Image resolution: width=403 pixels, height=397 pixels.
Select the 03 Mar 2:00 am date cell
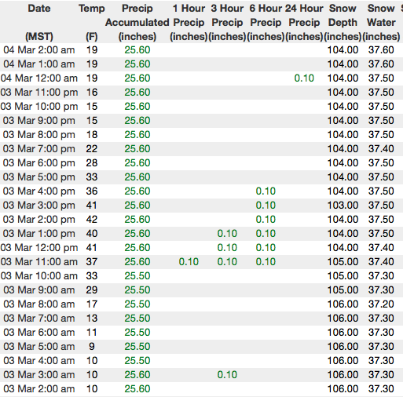(39, 389)
